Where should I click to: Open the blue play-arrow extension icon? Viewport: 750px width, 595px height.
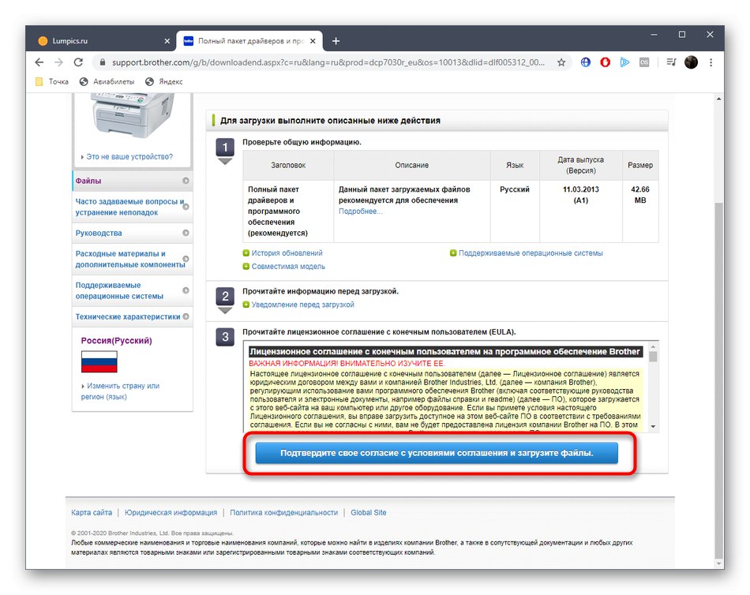[624, 62]
